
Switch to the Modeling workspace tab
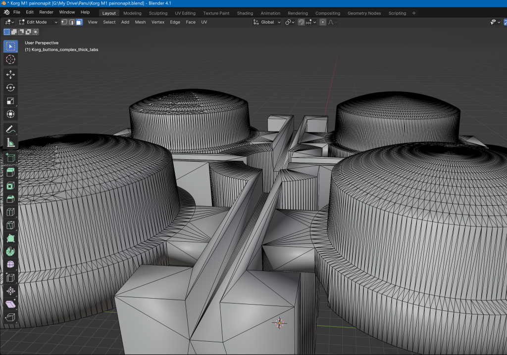point(132,13)
